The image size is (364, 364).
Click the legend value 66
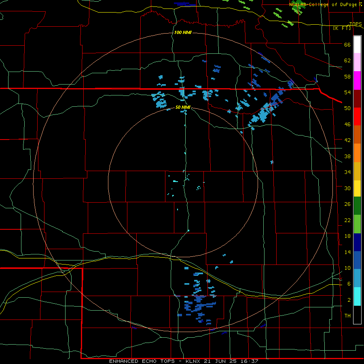point(347,45)
